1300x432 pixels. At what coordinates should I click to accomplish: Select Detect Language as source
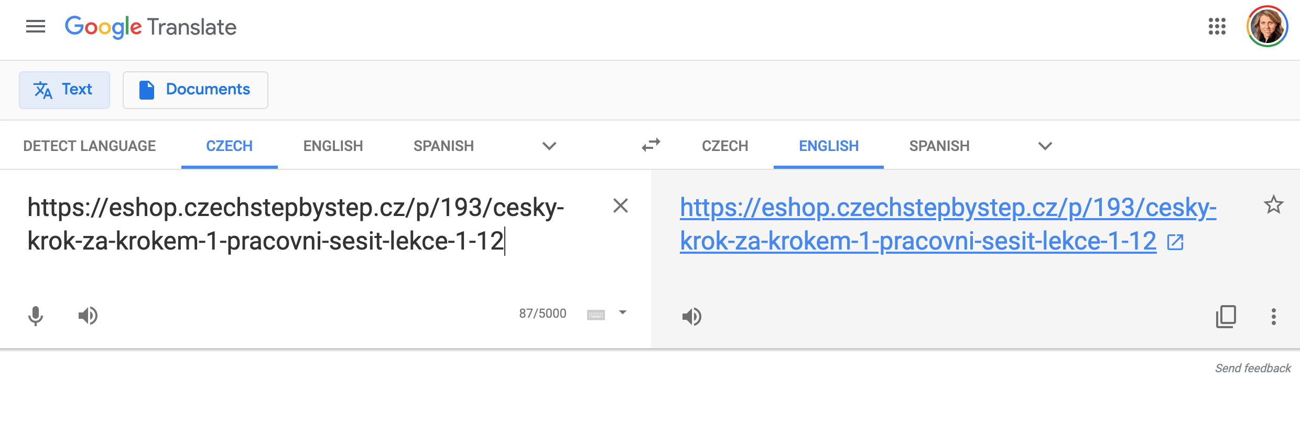click(x=90, y=146)
